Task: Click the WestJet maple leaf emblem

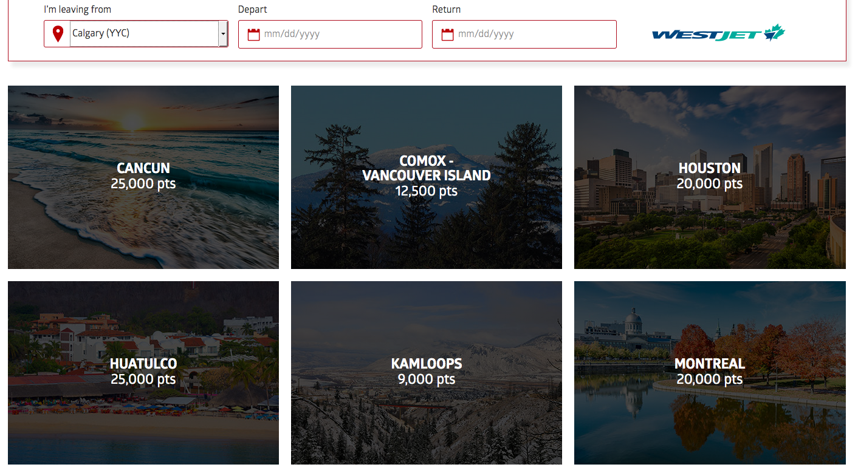Action: coord(774,32)
